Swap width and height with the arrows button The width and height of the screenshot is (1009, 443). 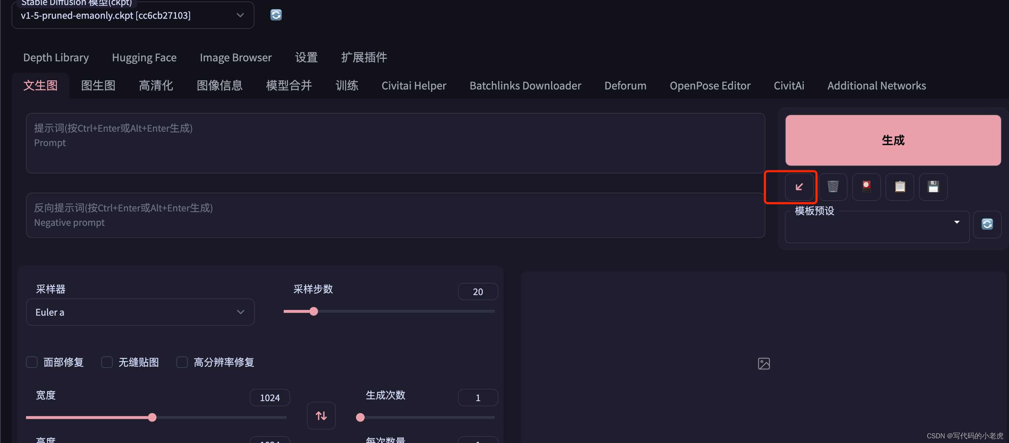pyautogui.click(x=321, y=416)
